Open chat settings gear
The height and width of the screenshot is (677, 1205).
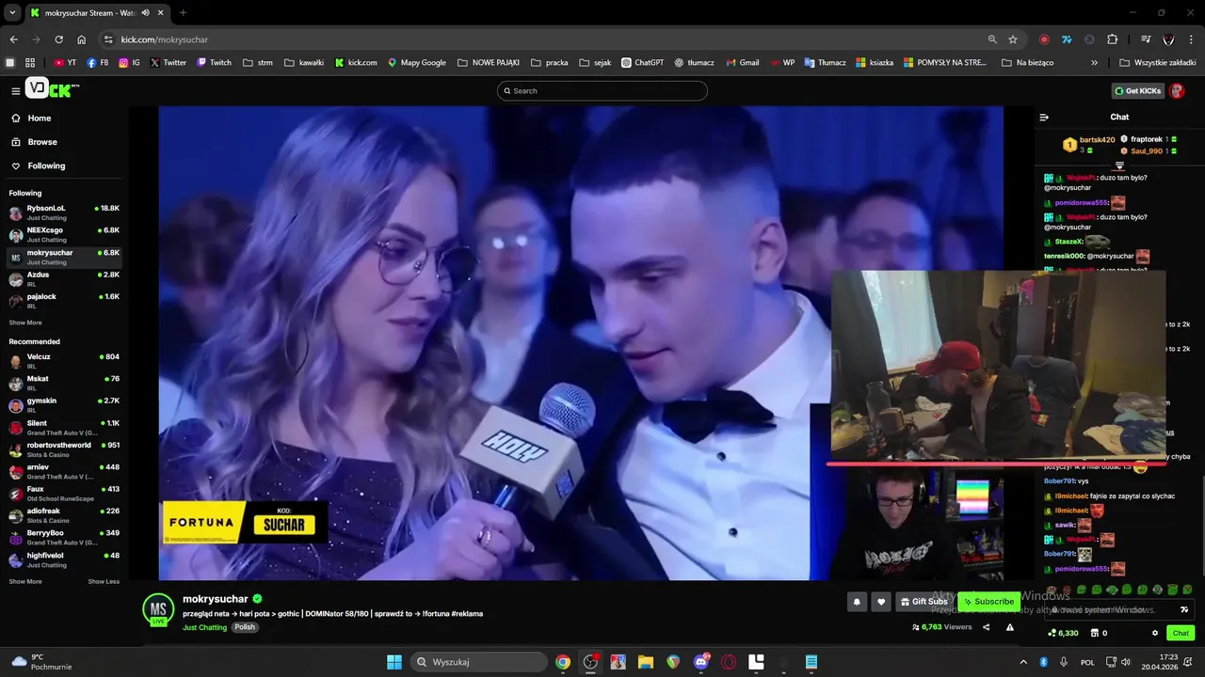[1155, 633]
